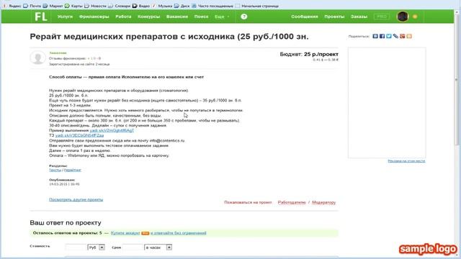
Task: Open the Рерайтинг category link
Action: 72,170
